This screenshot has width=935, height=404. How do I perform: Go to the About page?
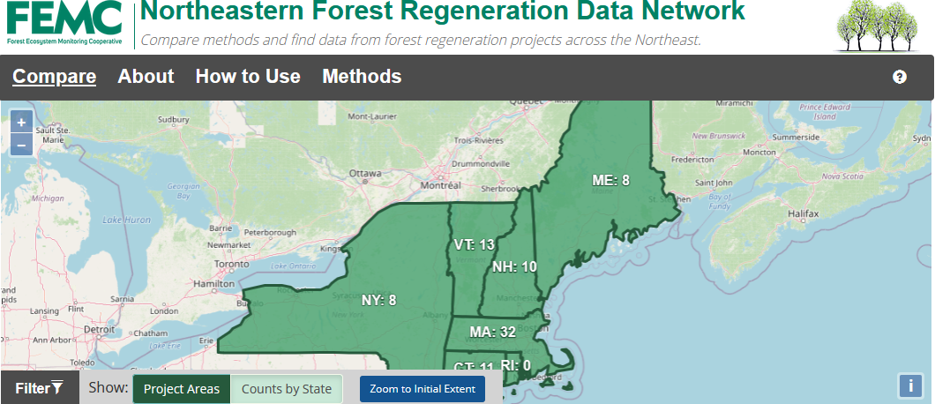pyautogui.click(x=146, y=77)
